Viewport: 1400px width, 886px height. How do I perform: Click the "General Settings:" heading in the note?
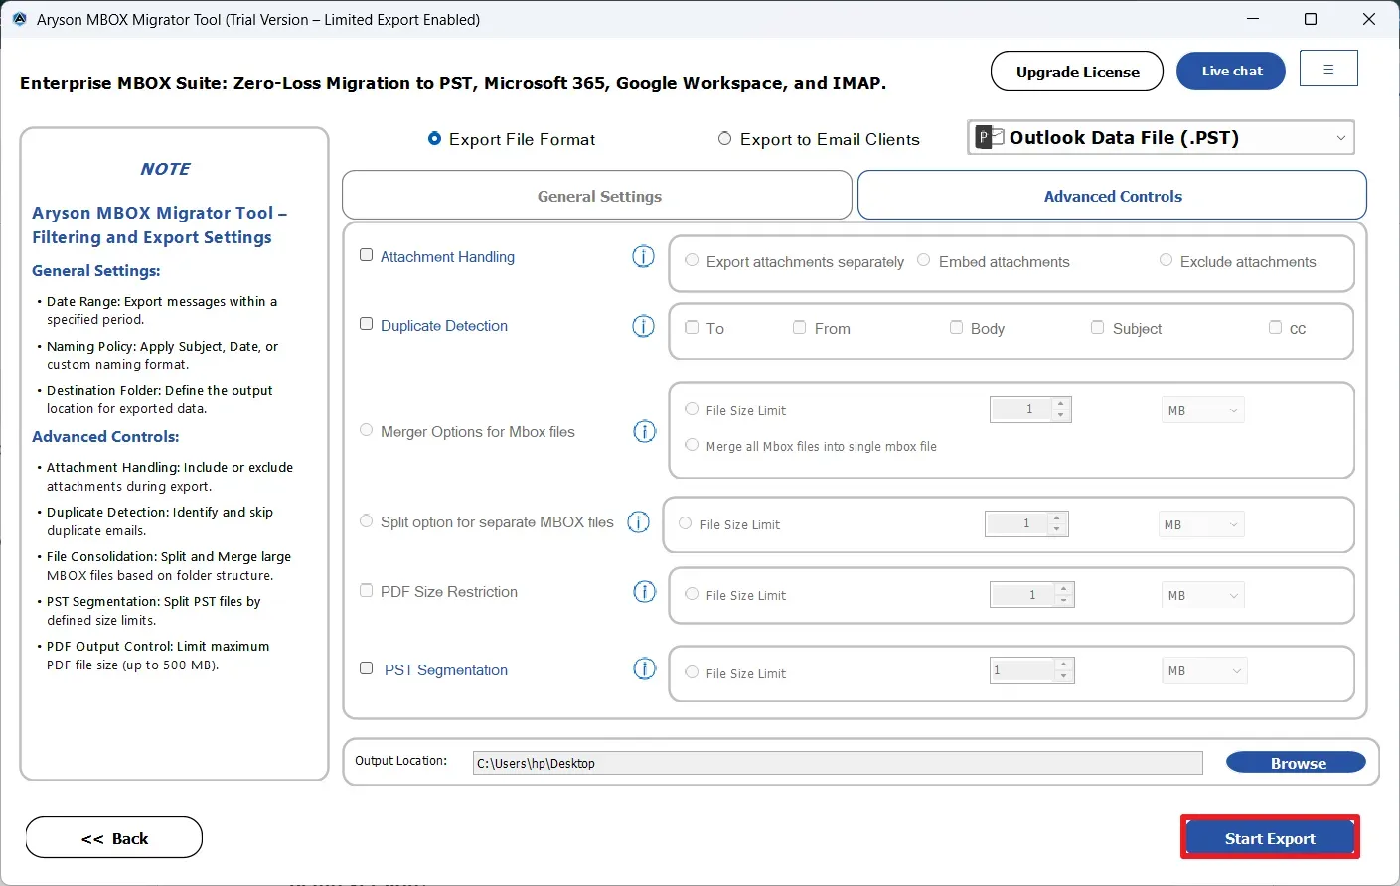click(96, 271)
